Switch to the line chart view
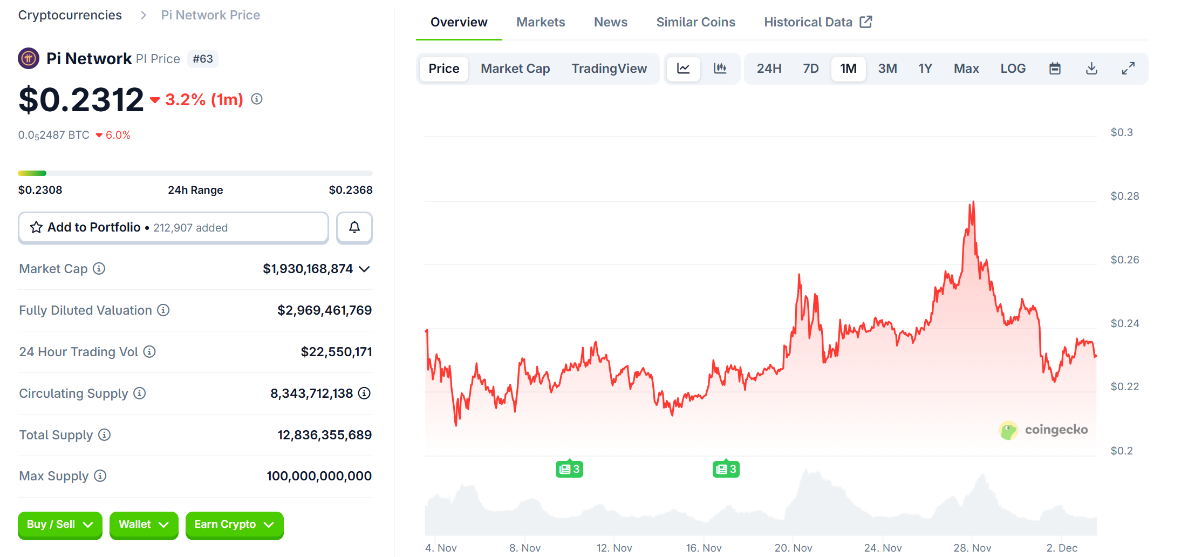Image resolution: width=1181 pixels, height=557 pixels. tap(683, 69)
